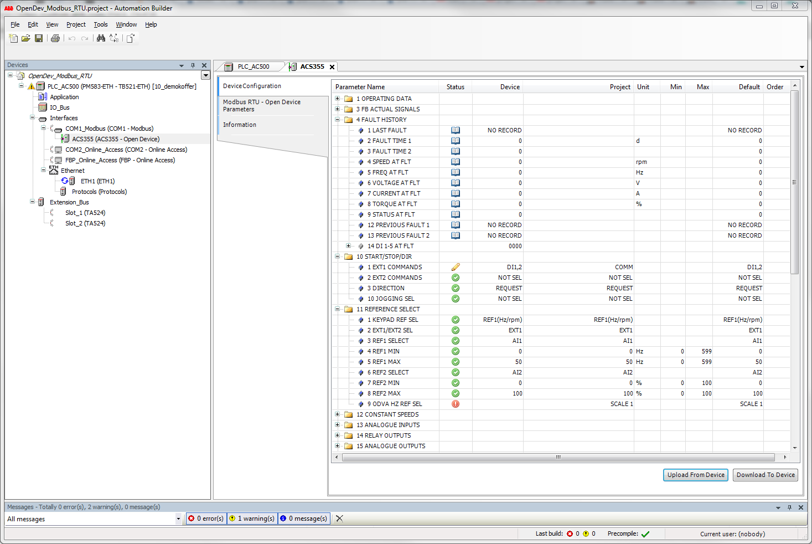
Task: Click the page-with-arrow toolbar icon
Action: tap(131, 38)
